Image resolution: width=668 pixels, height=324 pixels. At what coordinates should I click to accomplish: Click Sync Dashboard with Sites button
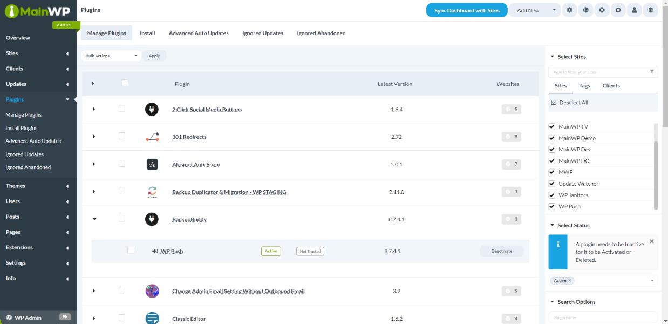[x=467, y=10]
